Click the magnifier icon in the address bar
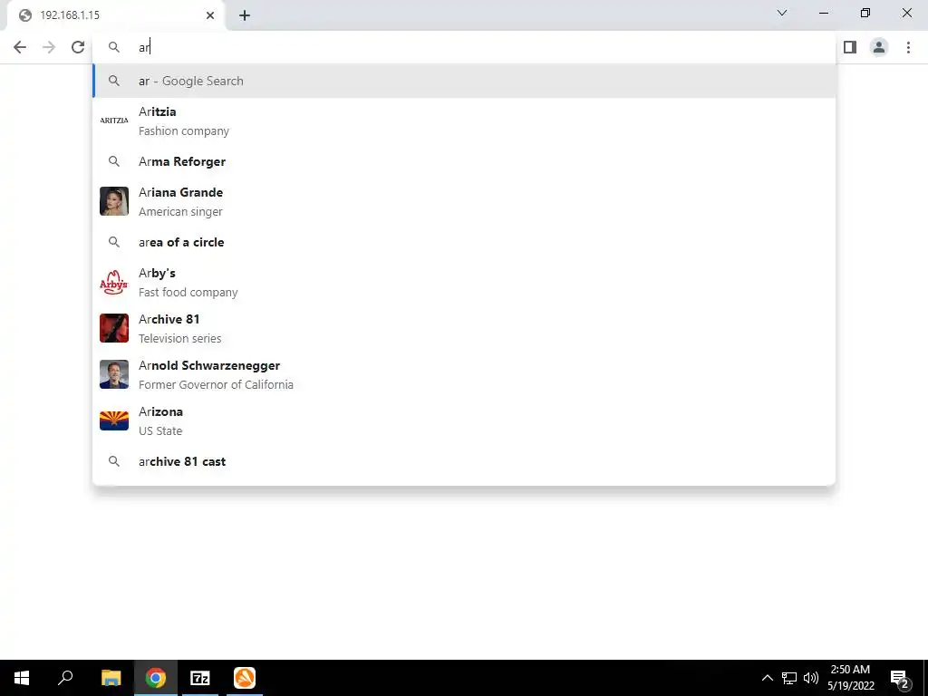The height and width of the screenshot is (696, 928). [x=114, y=47]
